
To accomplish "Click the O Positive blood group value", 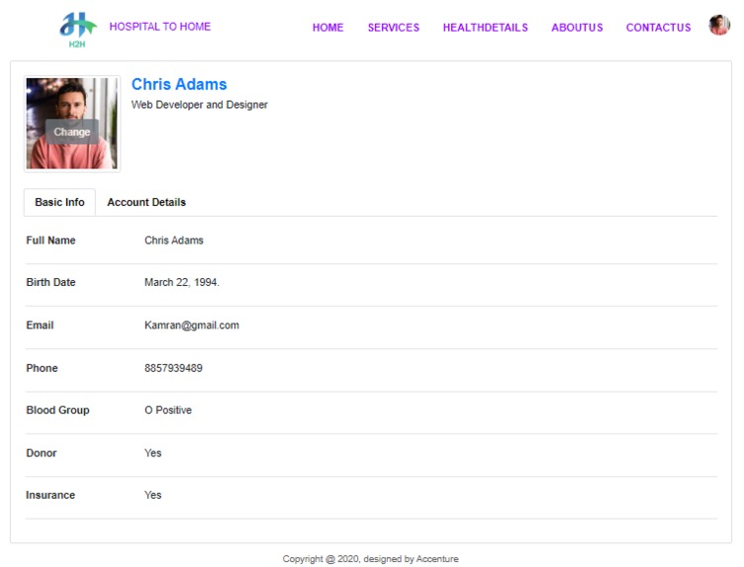I will pyautogui.click(x=168, y=410).
